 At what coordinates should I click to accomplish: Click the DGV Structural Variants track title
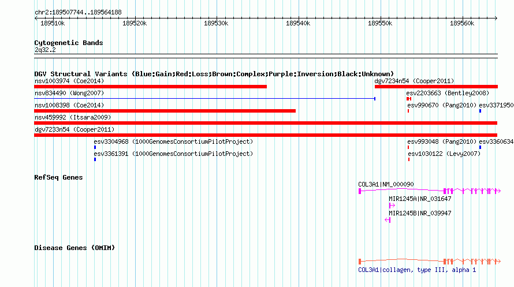[x=214, y=74]
